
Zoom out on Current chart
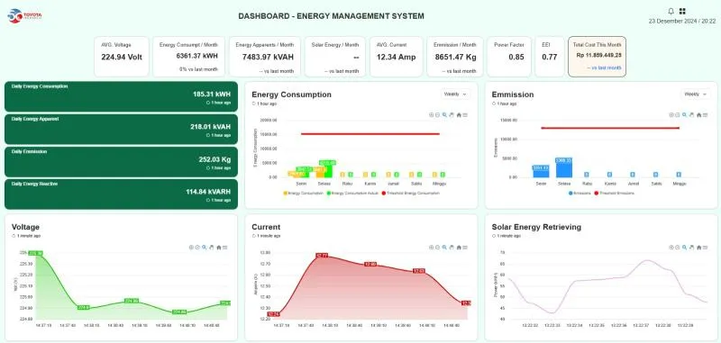pyautogui.click(x=437, y=247)
